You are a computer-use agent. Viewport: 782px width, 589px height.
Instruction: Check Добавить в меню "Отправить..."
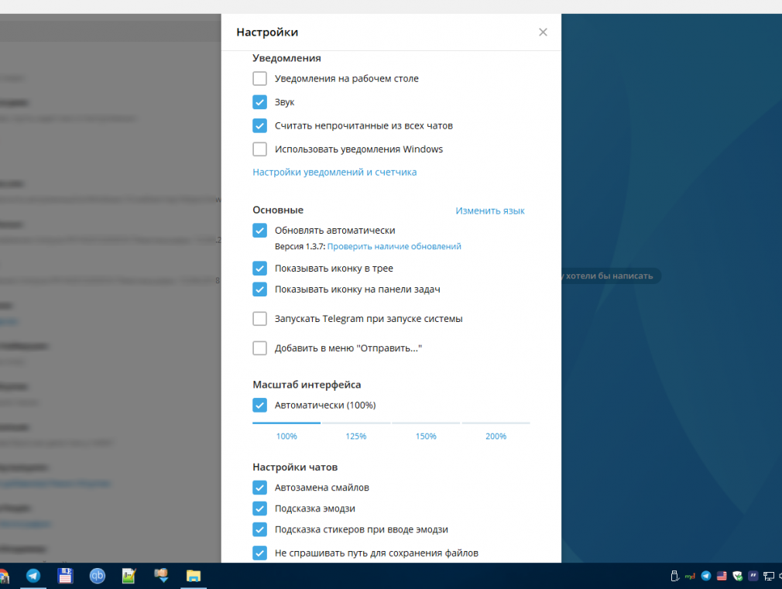coord(260,348)
